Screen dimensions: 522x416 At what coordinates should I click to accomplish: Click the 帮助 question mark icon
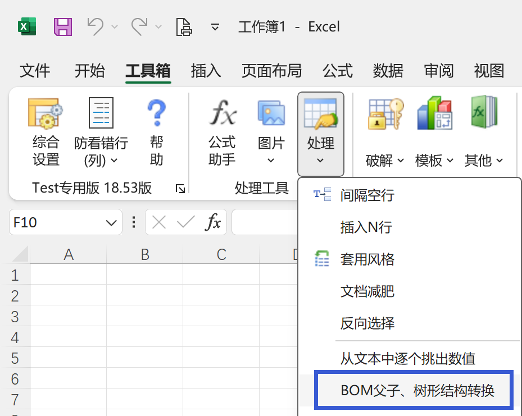point(156,114)
